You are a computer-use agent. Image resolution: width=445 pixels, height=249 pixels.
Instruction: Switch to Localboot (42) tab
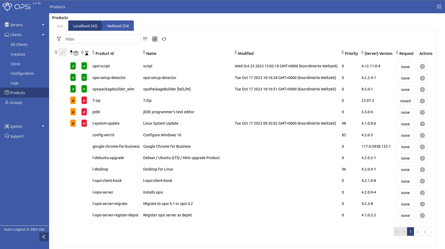(85, 26)
